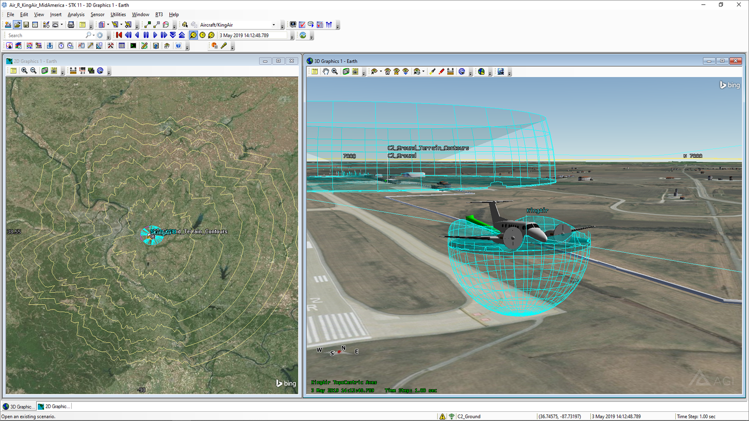Screen dimensions: 749x421
Task: Open the Analysis menu
Action: tap(76, 14)
